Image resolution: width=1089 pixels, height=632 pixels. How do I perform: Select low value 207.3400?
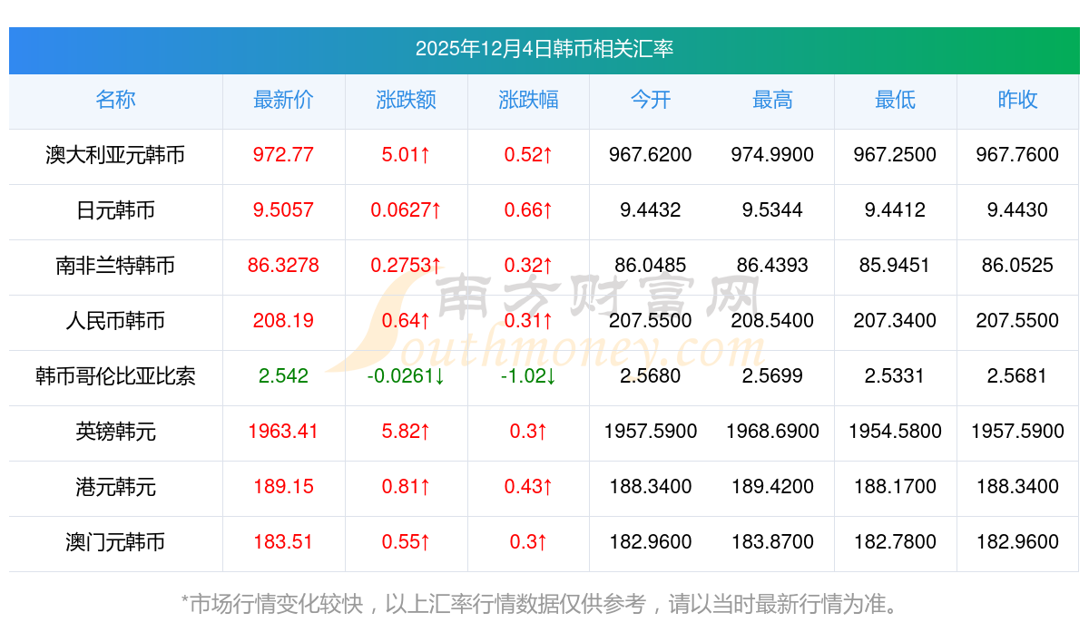point(895,321)
